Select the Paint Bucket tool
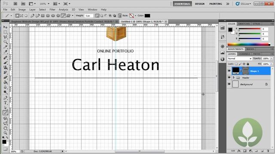275x154 pixels. [5, 82]
